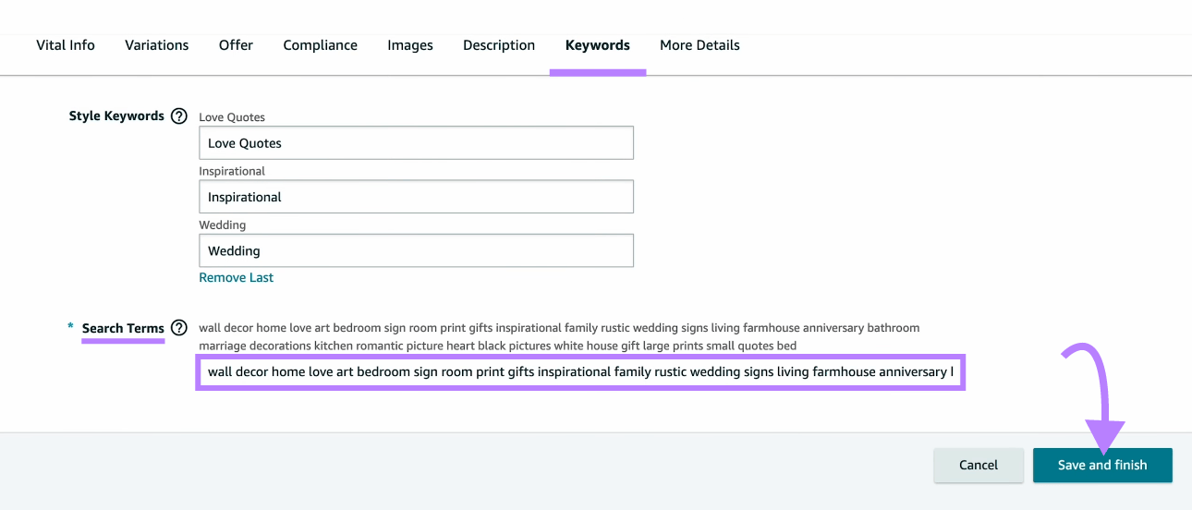The image size is (1192, 510).
Task: Switch to the Description tab
Action: pos(499,45)
